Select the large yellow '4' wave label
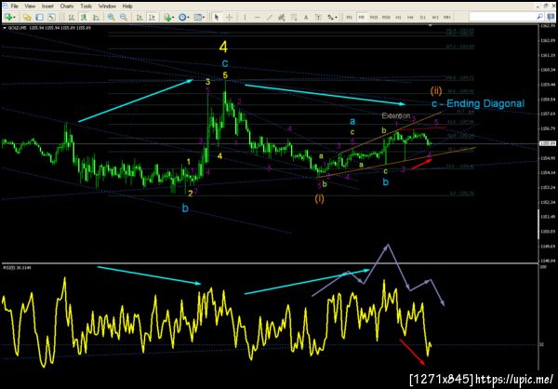This screenshot has width=558, height=389. (x=223, y=47)
